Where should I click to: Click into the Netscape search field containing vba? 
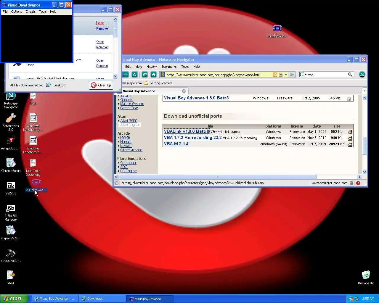[327, 75]
